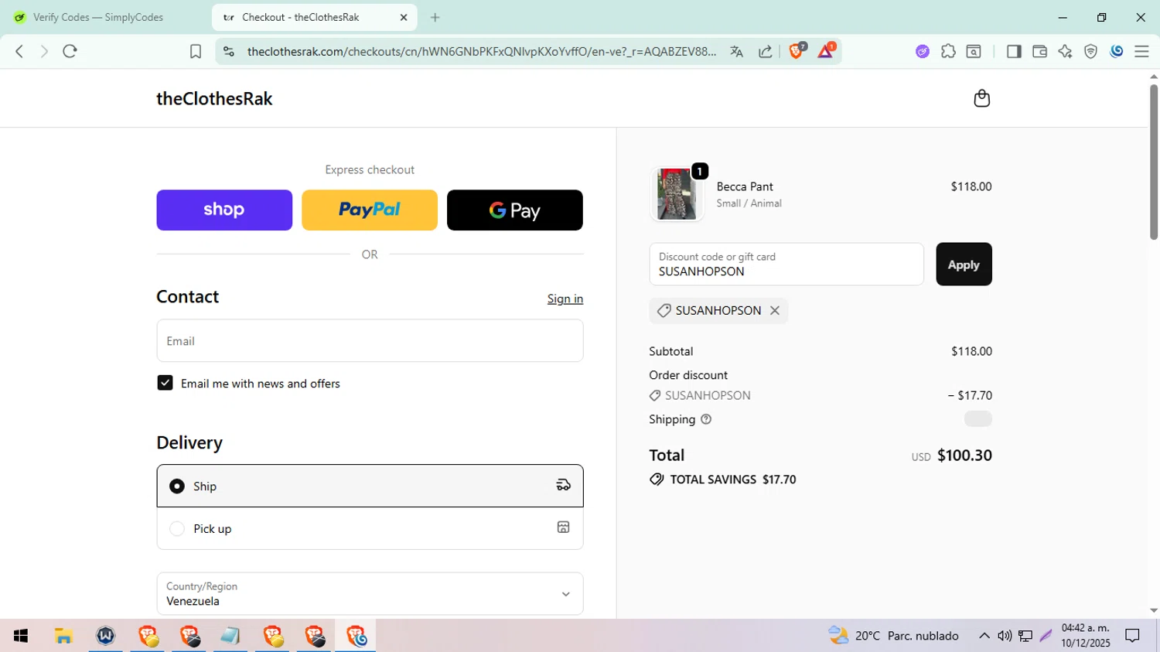Click the browser back arrow

pos(19,51)
